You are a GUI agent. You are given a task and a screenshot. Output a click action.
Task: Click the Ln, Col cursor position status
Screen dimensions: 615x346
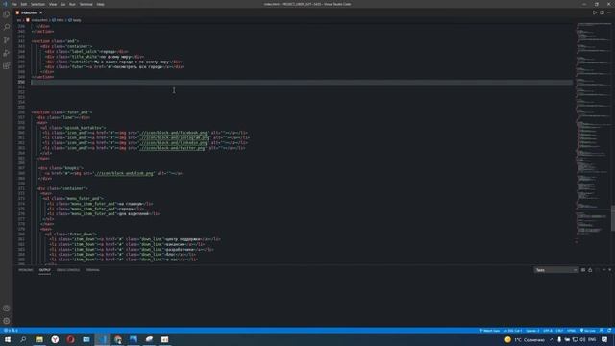(512, 331)
